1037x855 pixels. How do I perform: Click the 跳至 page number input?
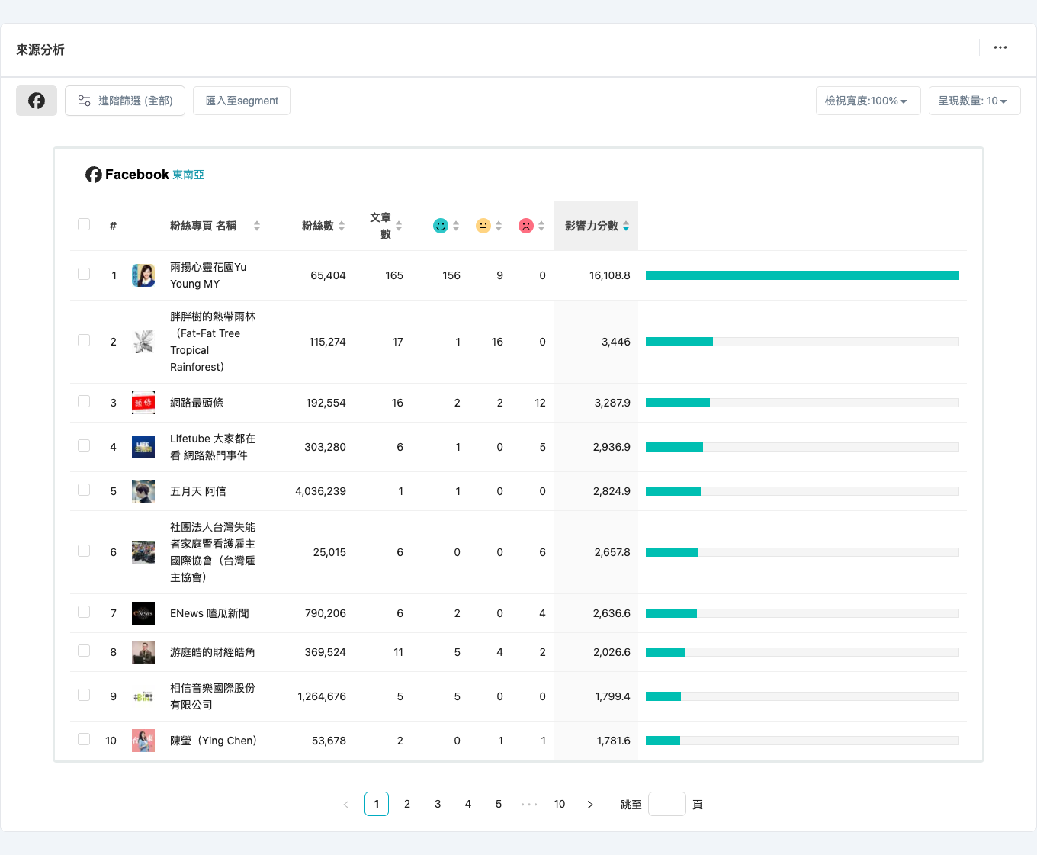pos(667,804)
